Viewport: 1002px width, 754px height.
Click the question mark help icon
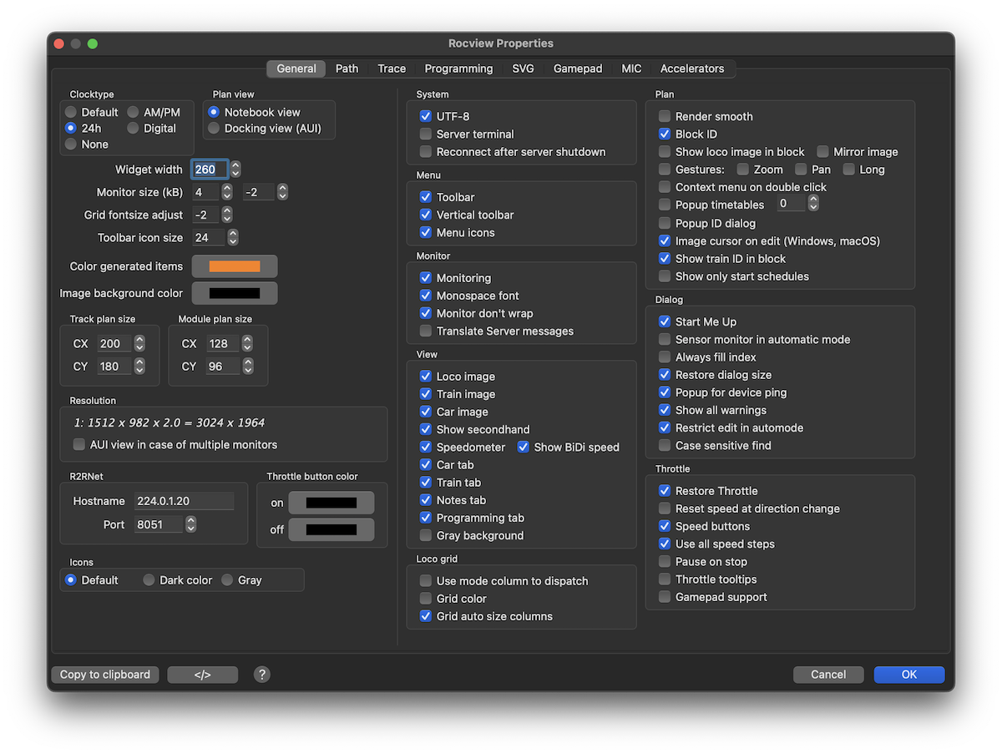(262, 675)
